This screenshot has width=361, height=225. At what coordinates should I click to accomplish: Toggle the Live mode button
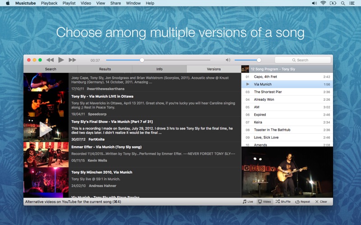(x=248, y=202)
